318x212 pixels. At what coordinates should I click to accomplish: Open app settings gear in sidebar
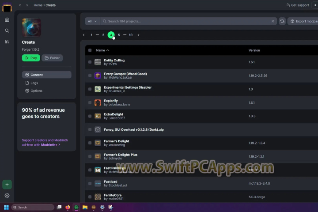pyautogui.click(x=7, y=196)
